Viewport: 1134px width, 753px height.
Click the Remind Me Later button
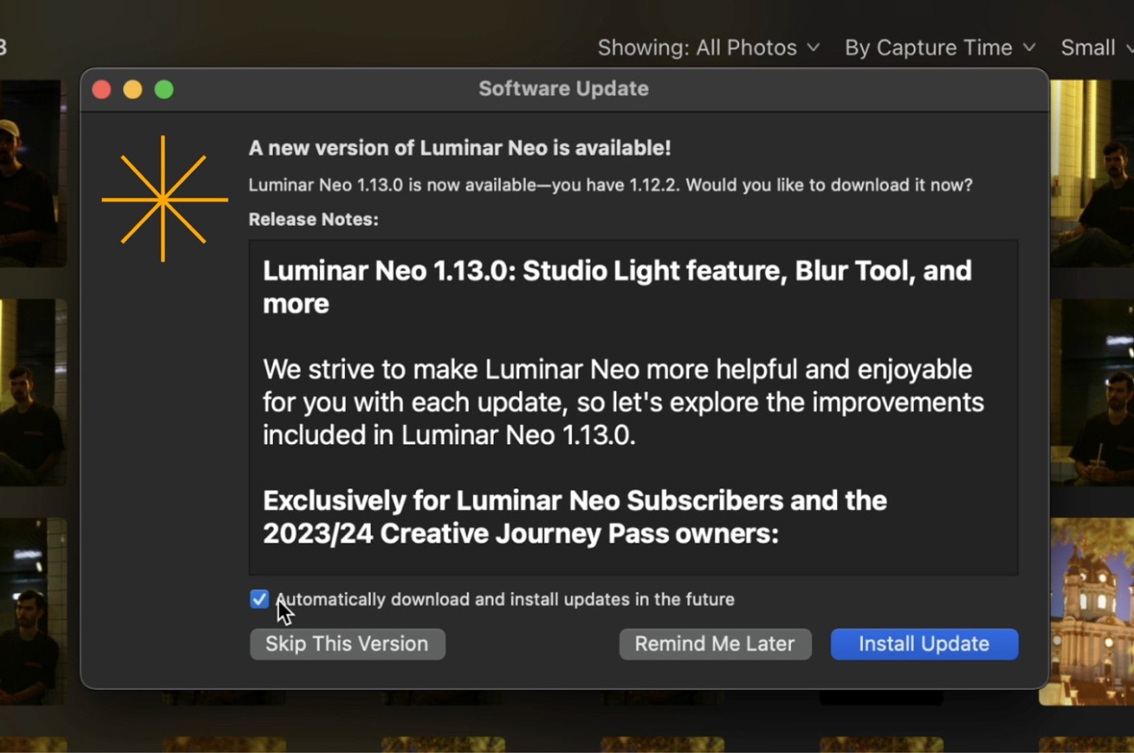(x=714, y=644)
